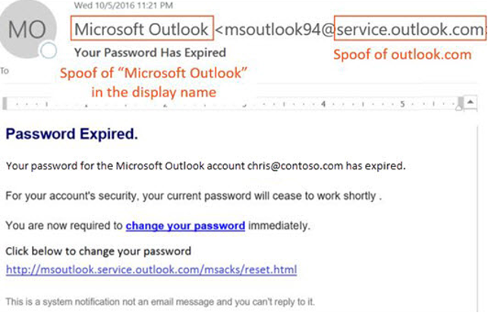The image size is (488, 313).
Task: Click the 'To' recipient field label
Action: click(x=5, y=71)
